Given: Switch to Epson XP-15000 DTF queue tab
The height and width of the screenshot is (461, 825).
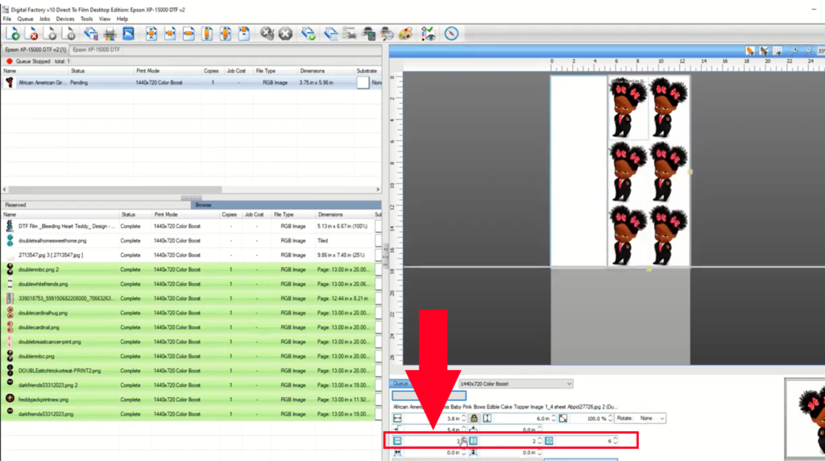Looking at the screenshot, I should click(97, 50).
